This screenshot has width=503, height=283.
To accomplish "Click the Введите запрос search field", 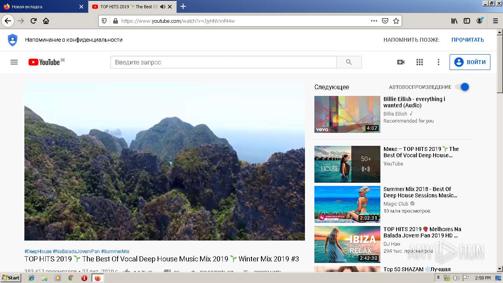I will point(223,62).
